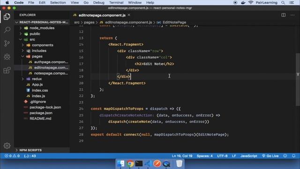Expand the NPM SCRIPTS section
The width and height of the screenshot is (300, 169).
[x=42, y=150]
